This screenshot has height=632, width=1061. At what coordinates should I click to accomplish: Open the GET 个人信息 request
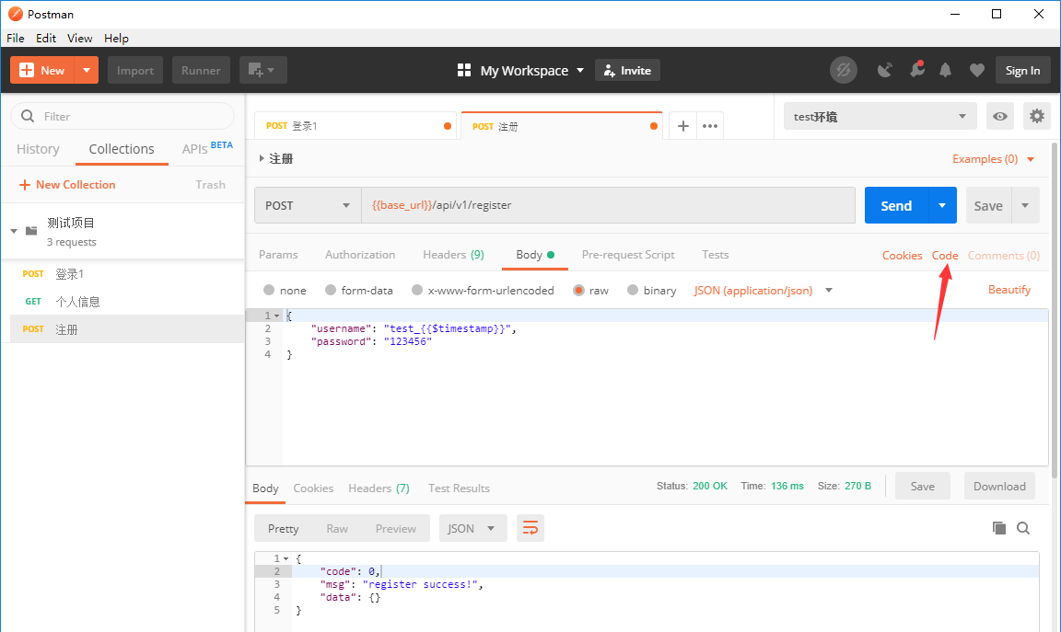tap(122, 302)
